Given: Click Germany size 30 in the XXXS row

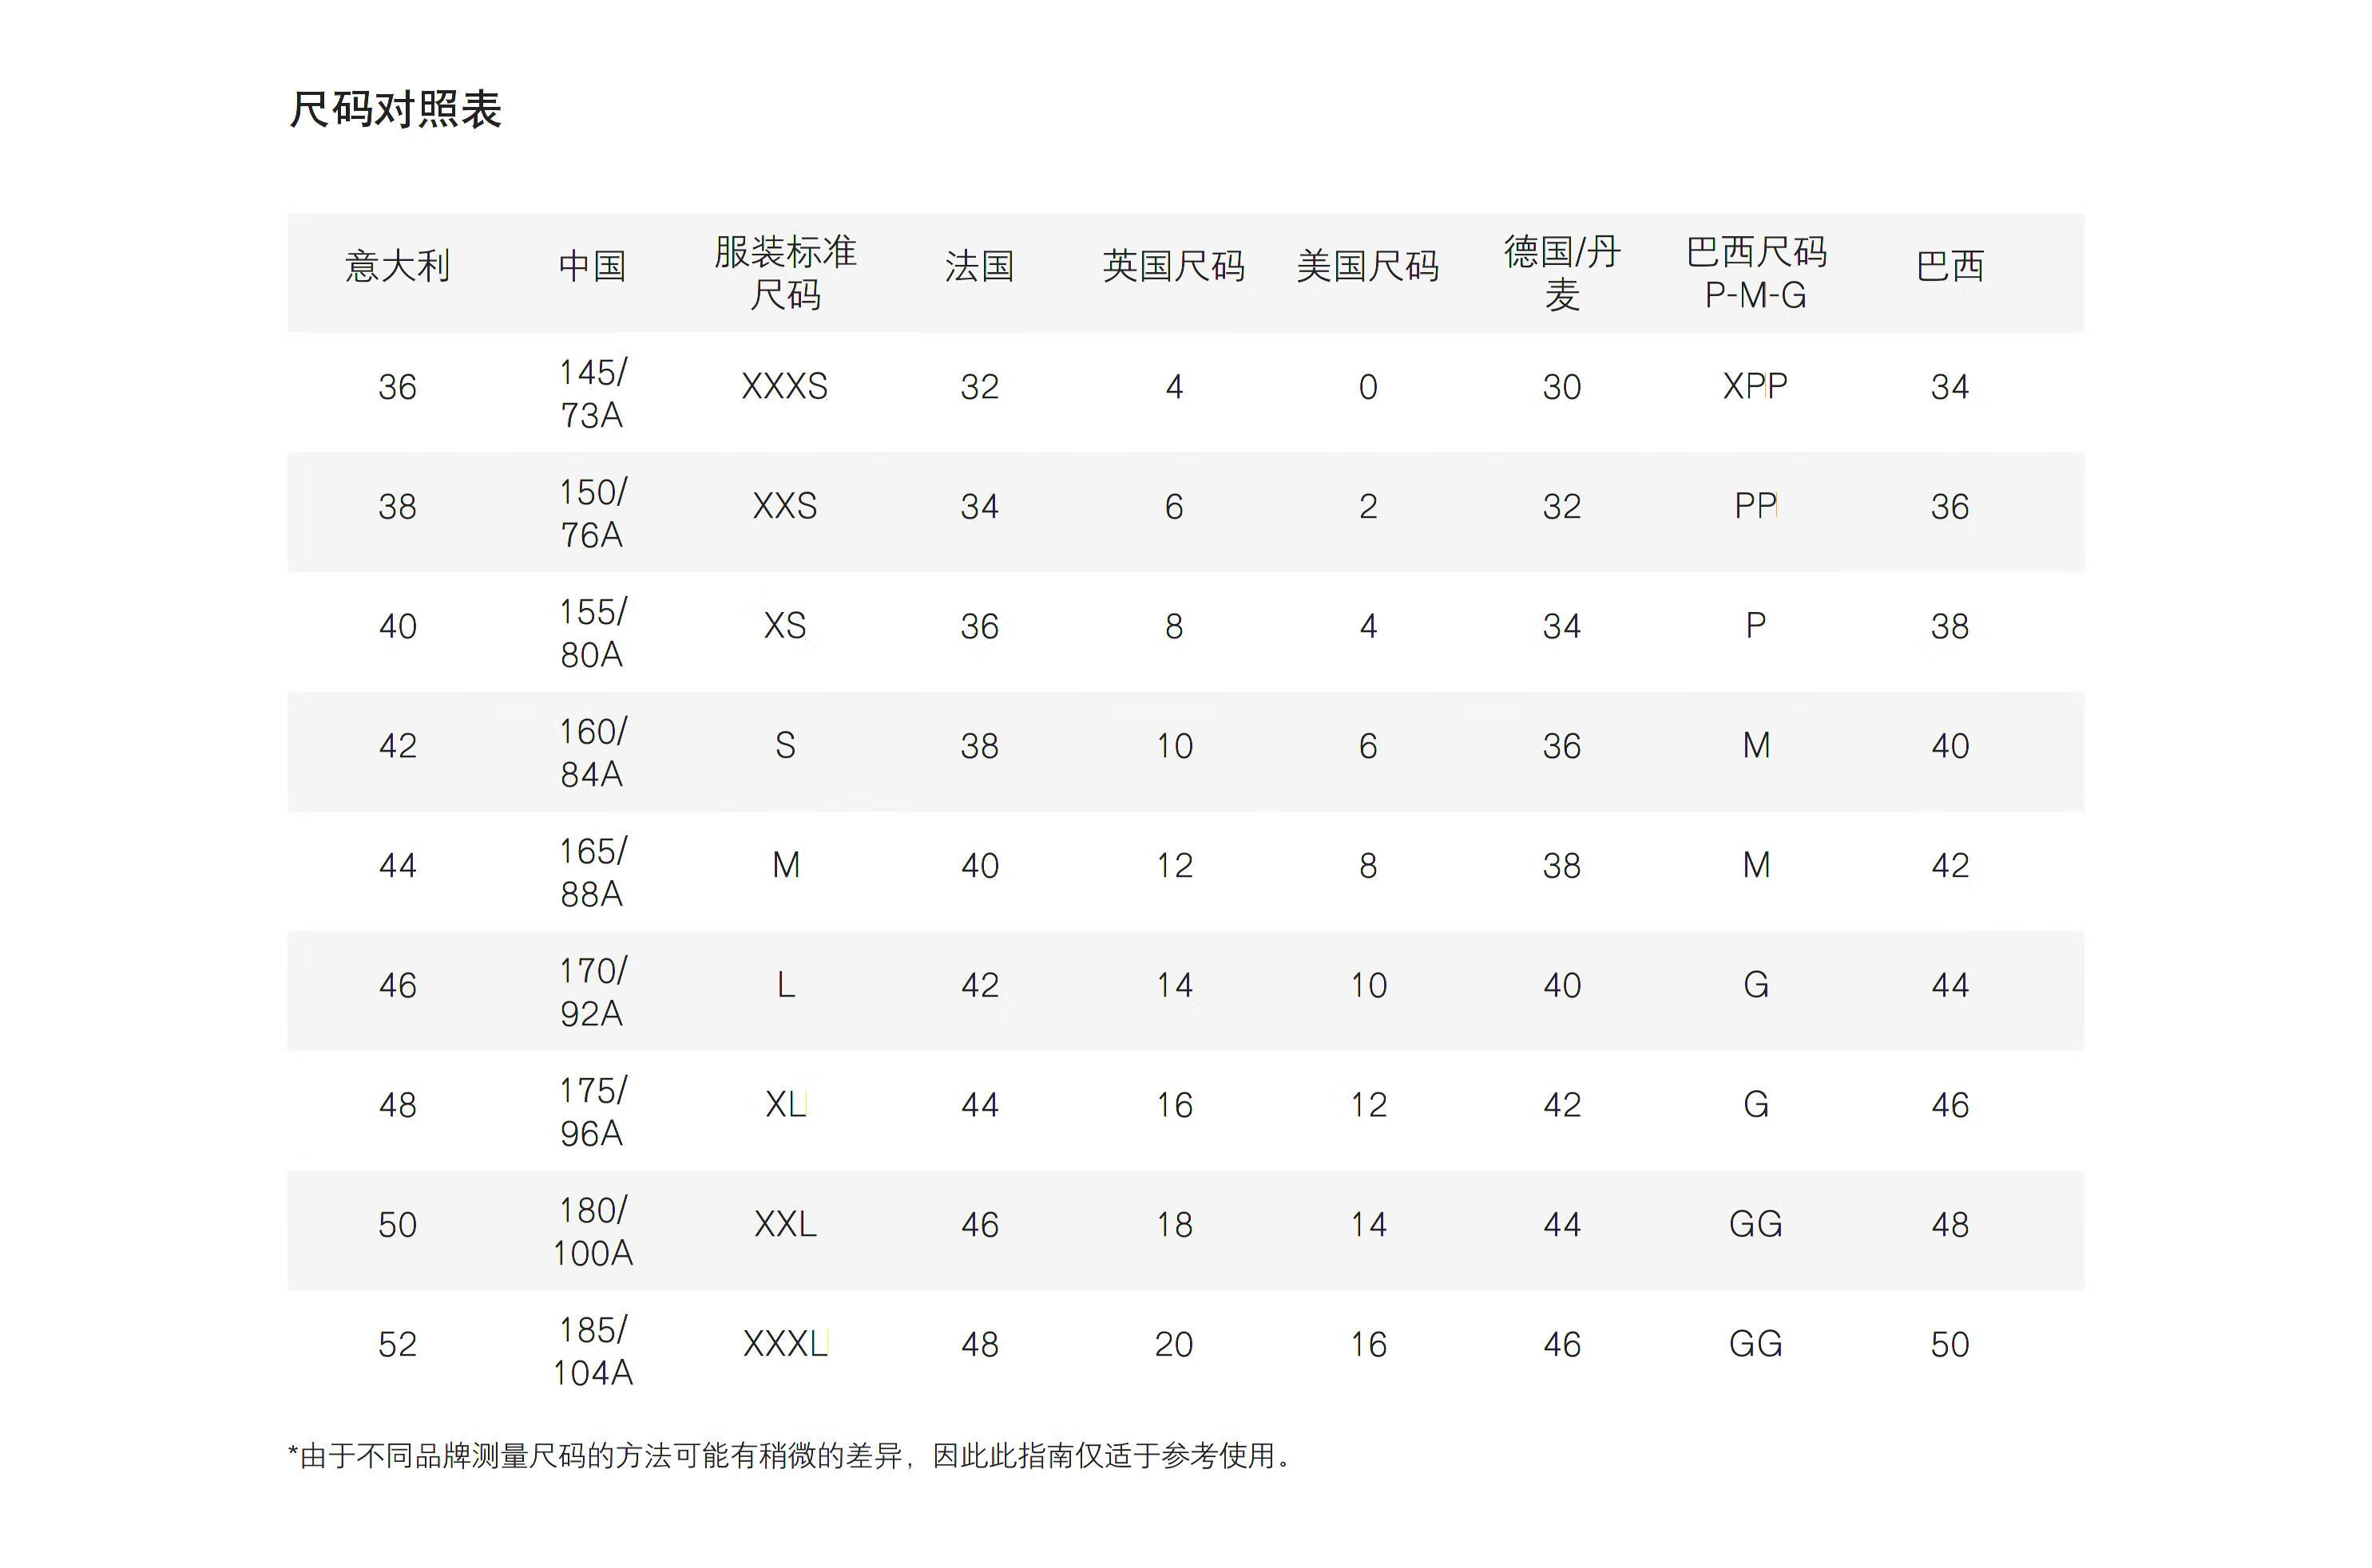Looking at the screenshot, I should (x=1562, y=387).
